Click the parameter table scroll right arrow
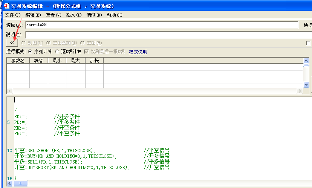The height and width of the screenshot is (188, 312). (x=300, y=91)
